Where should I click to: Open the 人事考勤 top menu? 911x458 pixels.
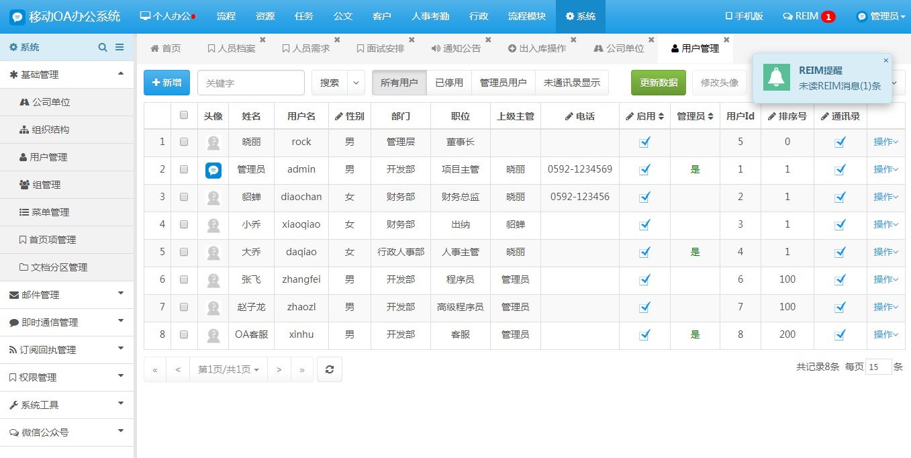coord(430,16)
